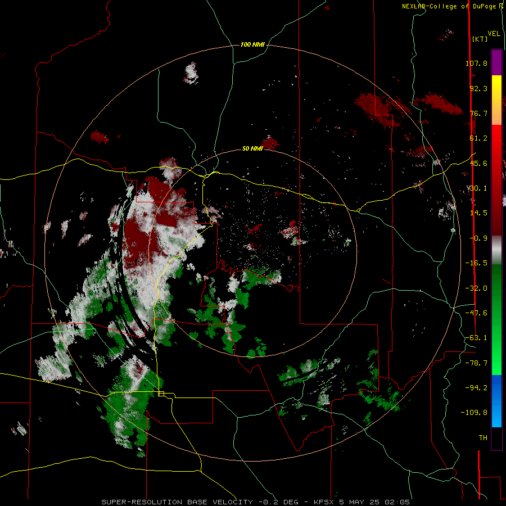Select the -0.9 velocity scale value
Viewport: 506px width, 506px height.
click(478, 238)
